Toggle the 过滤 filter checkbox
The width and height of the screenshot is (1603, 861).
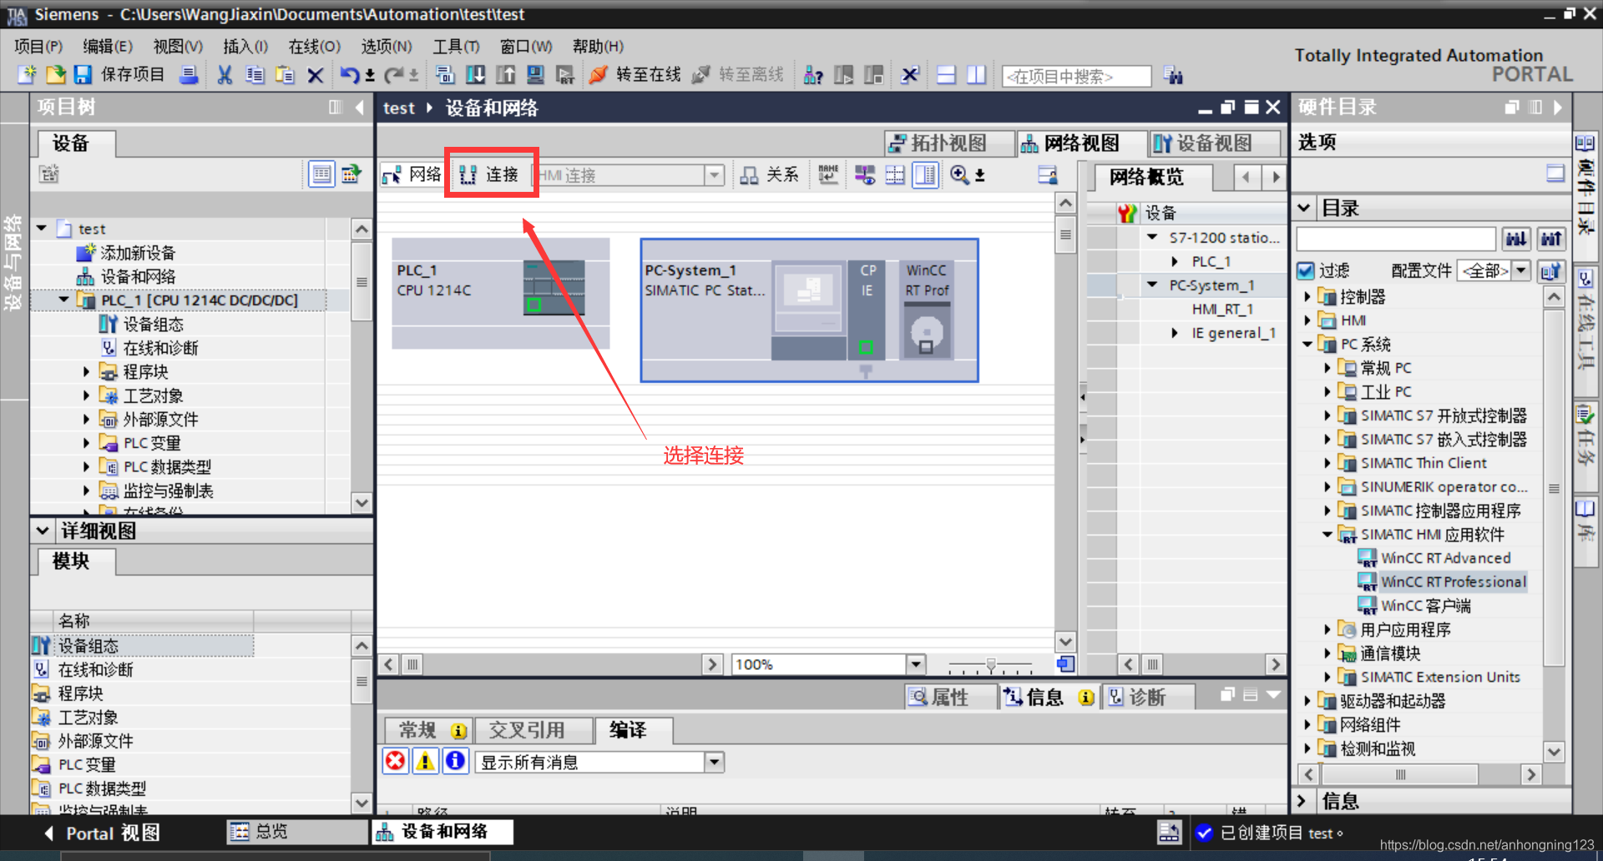click(x=1306, y=271)
